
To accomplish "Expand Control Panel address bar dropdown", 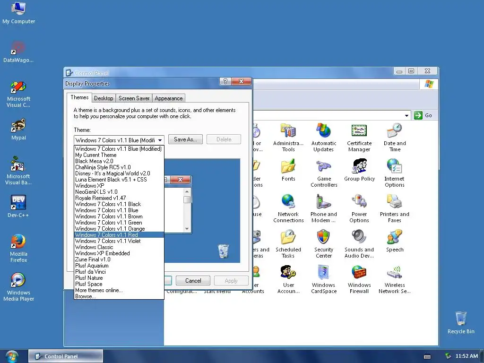I will tap(406, 115).
